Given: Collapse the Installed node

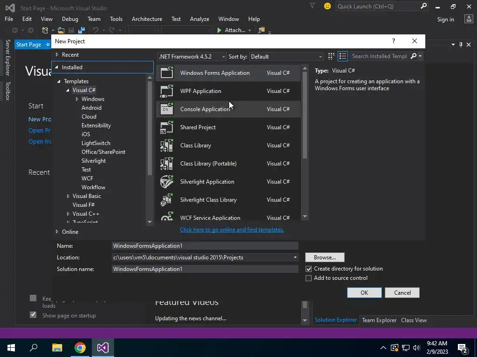Looking at the screenshot, I should pyautogui.click(x=56, y=67).
